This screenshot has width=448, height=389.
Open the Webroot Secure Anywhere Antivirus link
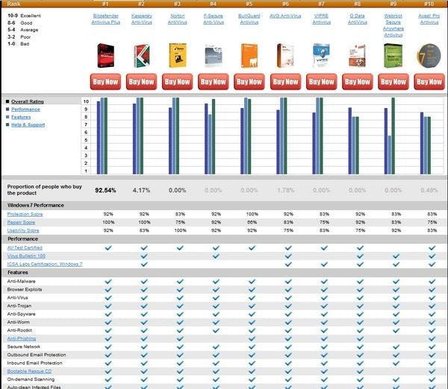tap(393, 25)
